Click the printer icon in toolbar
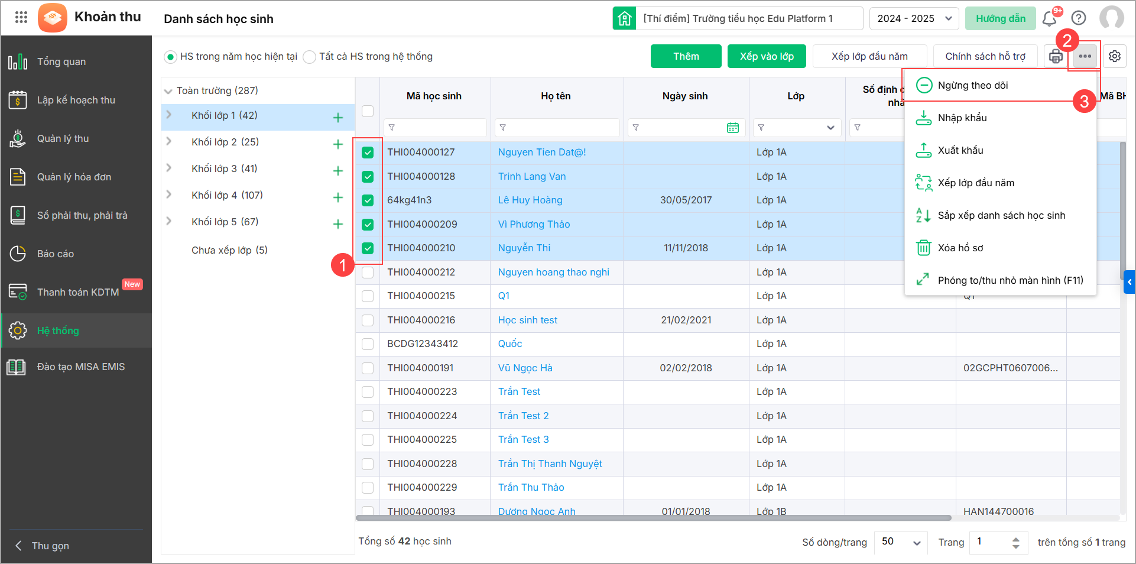The width and height of the screenshot is (1136, 564). pyautogui.click(x=1056, y=57)
